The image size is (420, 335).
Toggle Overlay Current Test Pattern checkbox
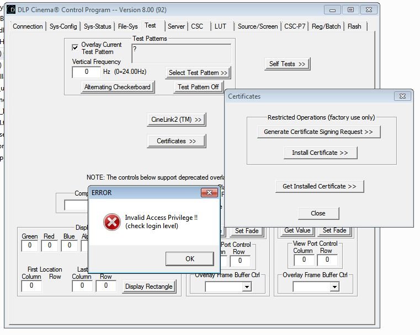tap(76, 48)
